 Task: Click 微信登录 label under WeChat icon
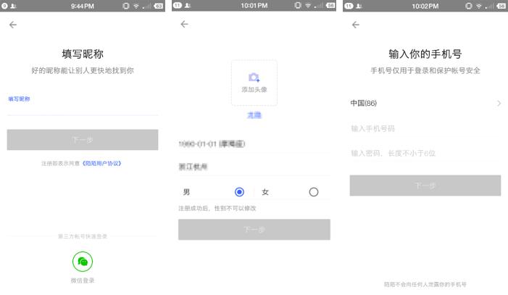coord(83,281)
